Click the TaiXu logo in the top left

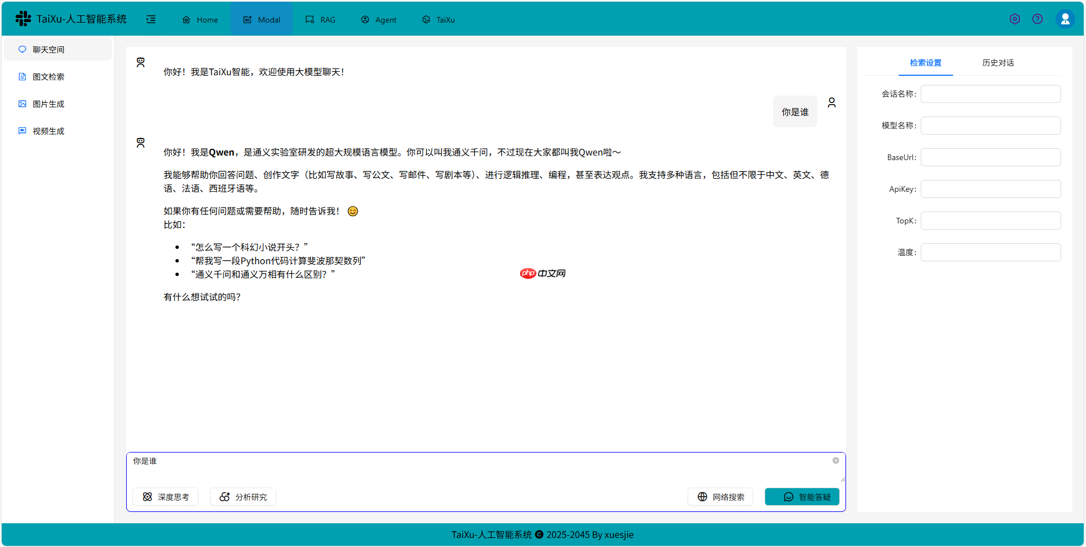pyautogui.click(x=23, y=18)
